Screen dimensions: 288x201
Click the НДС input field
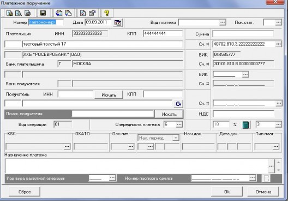(x=243, y=114)
